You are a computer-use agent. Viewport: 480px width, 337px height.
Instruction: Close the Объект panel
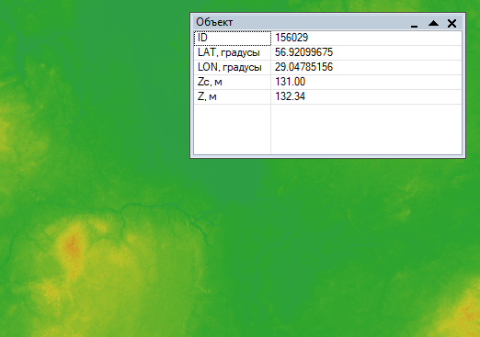tap(451, 23)
